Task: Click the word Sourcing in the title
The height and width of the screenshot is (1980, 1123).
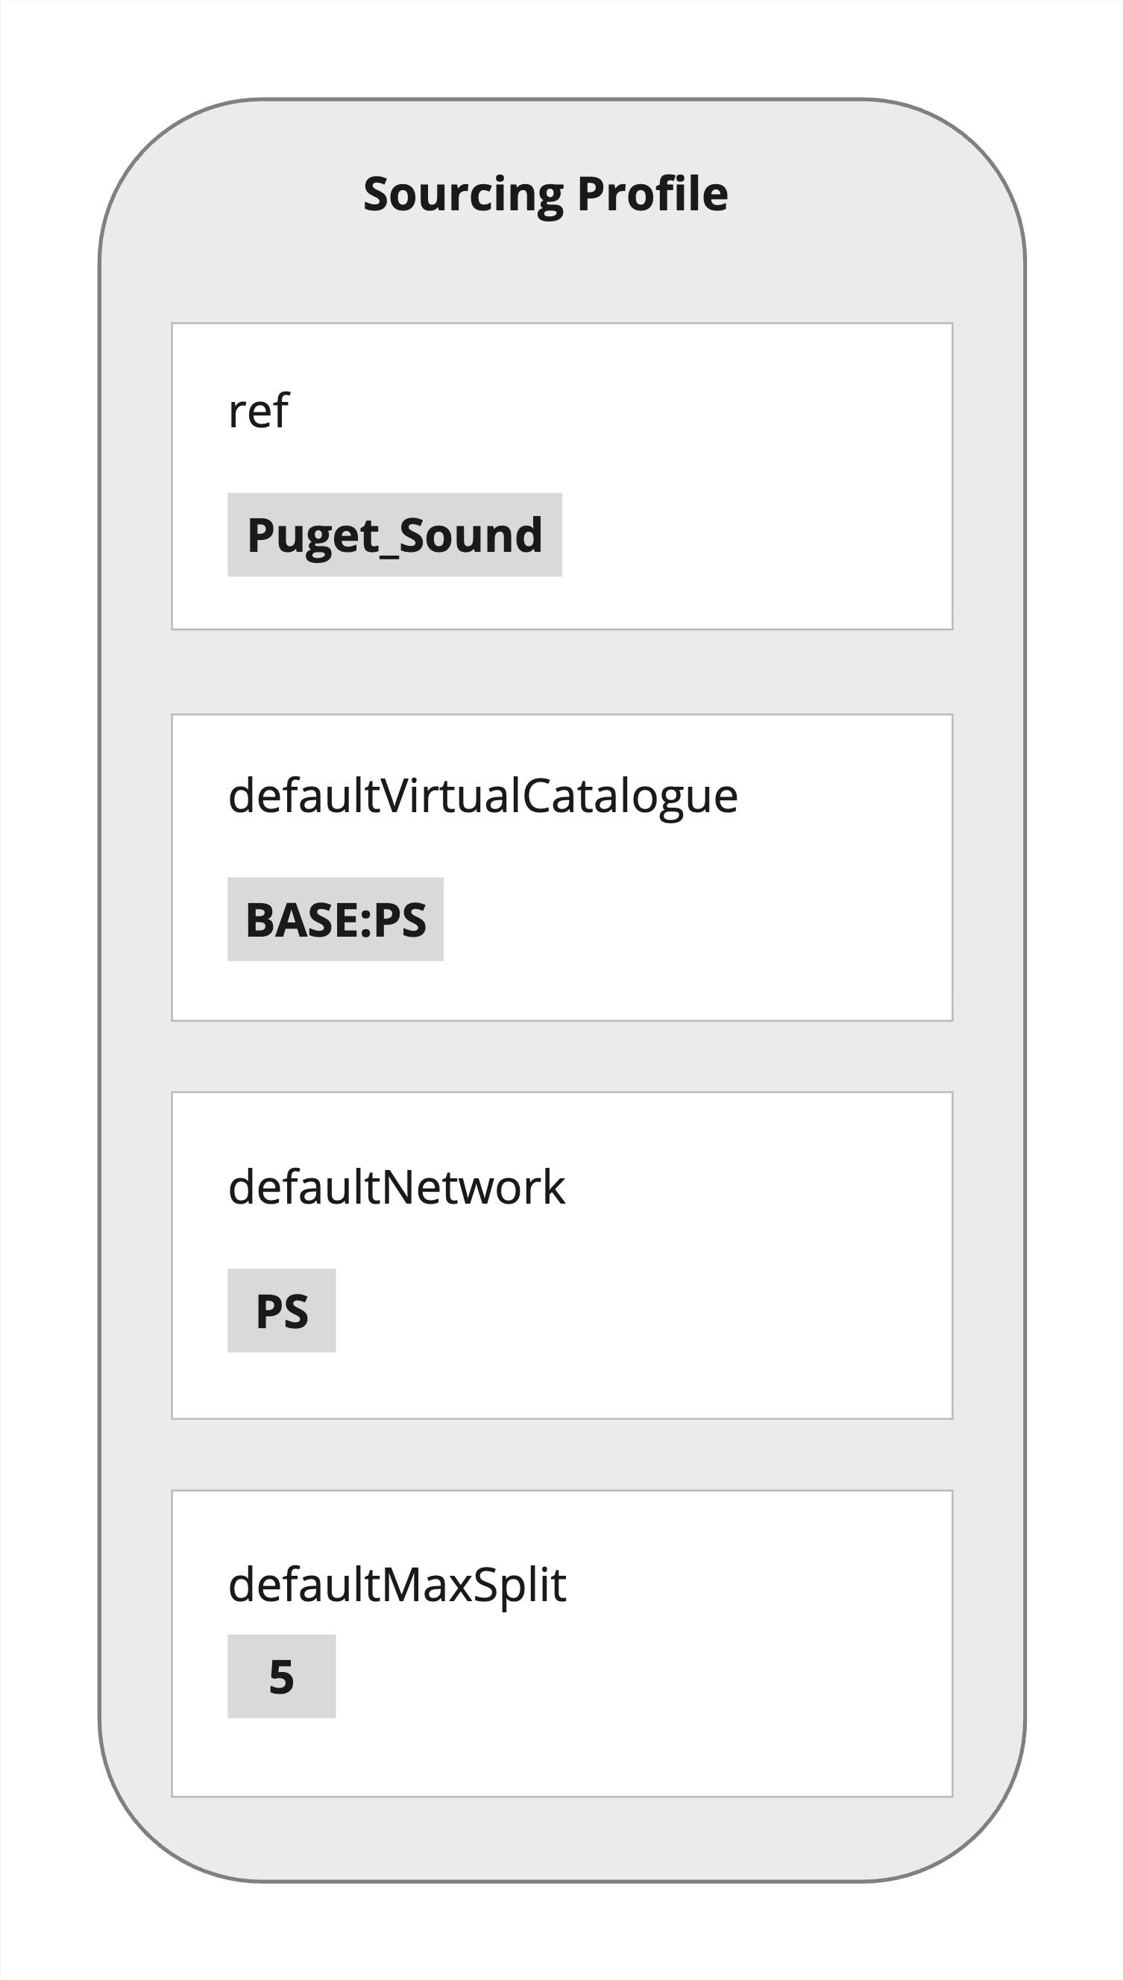Action: pyautogui.click(x=463, y=194)
